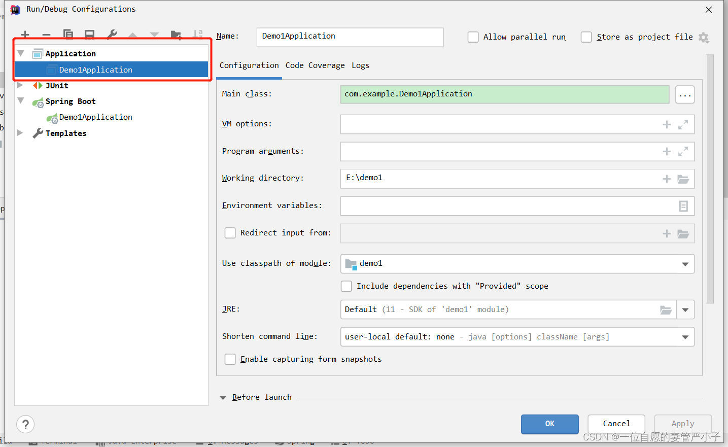The image size is (728, 447).
Task: Expand the Program arguments field editor
Action: point(683,151)
